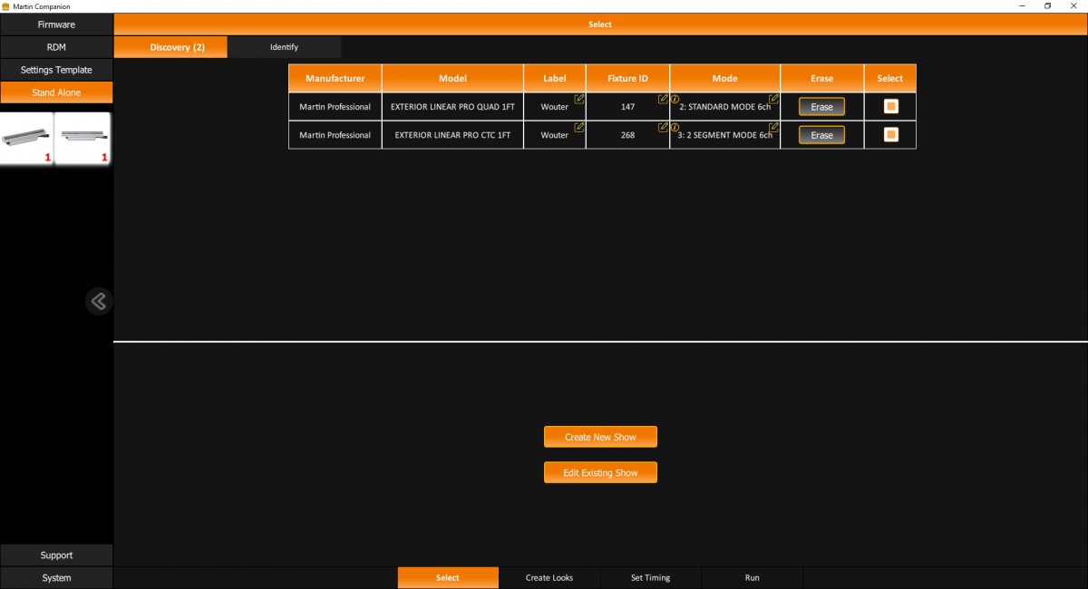Click Martin Companion app icon in title bar

point(5,5)
